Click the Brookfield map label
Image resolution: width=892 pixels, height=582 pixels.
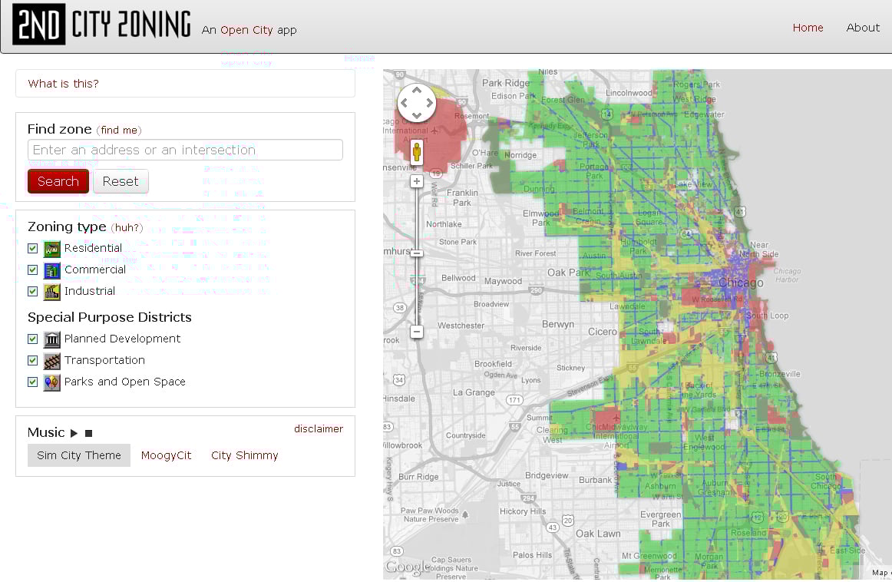(494, 364)
